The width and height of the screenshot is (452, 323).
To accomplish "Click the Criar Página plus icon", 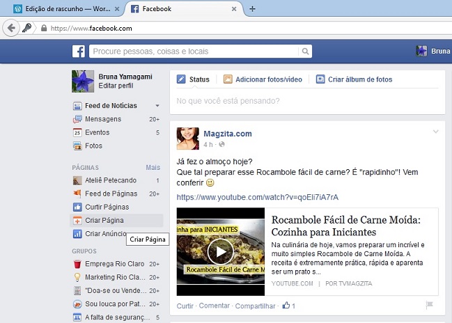I will (77, 221).
